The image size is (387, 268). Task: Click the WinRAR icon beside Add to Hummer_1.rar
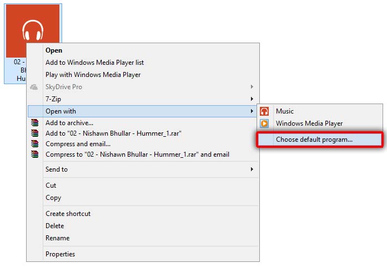coord(35,133)
